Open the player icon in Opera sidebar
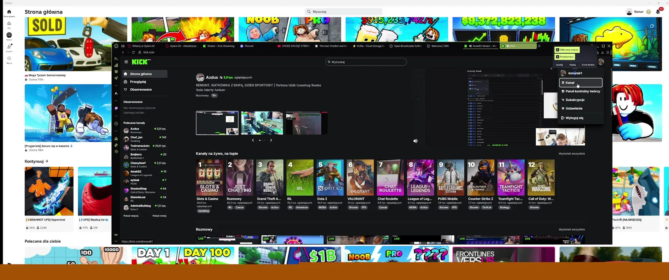Screen dimensions: 669x280 click(x=116, y=124)
